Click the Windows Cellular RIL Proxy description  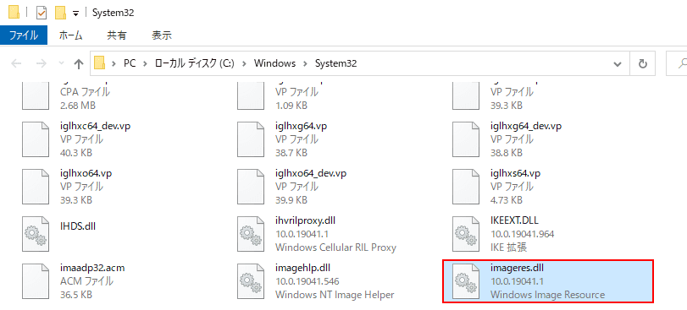[x=335, y=247]
